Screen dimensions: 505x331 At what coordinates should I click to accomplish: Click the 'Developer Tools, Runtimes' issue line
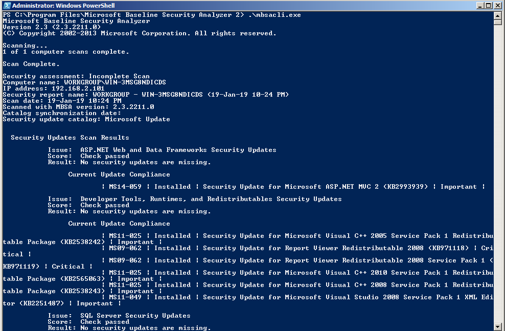coord(195,199)
